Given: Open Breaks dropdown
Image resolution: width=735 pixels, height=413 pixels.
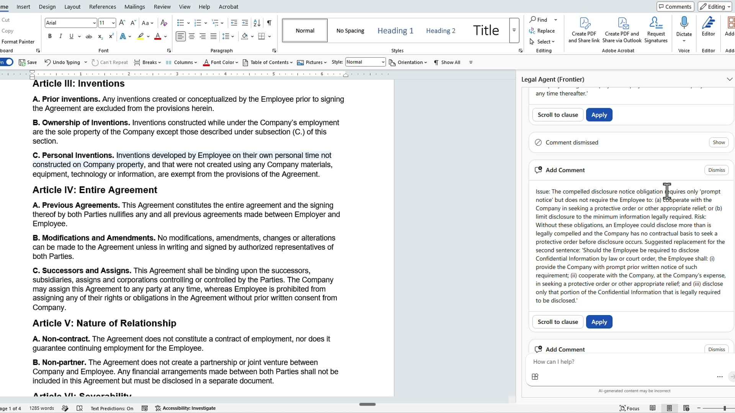Looking at the screenshot, I should pyautogui.click(x=147, y=62).
